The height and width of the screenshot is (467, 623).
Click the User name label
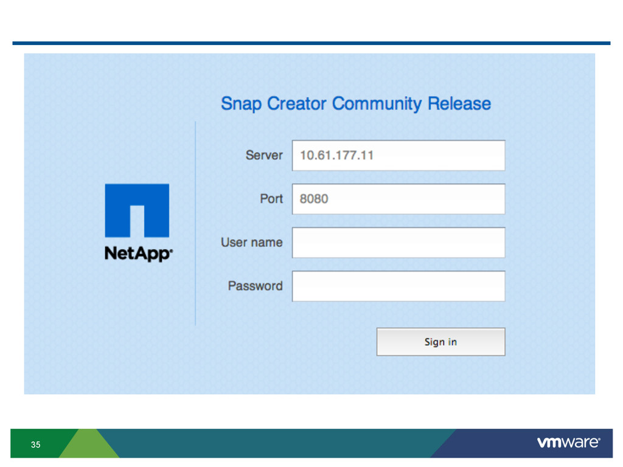252,242
